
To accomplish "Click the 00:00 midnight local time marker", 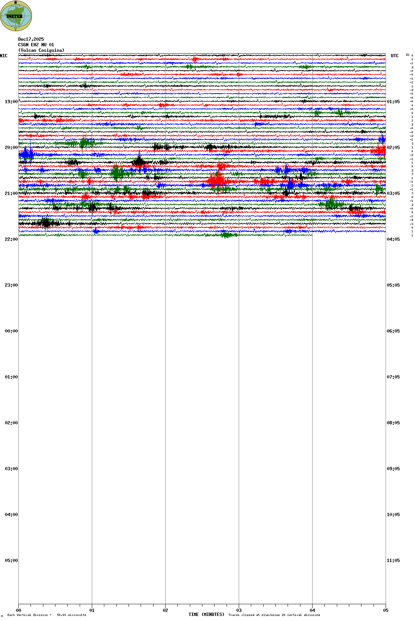I will click(11, 331).
